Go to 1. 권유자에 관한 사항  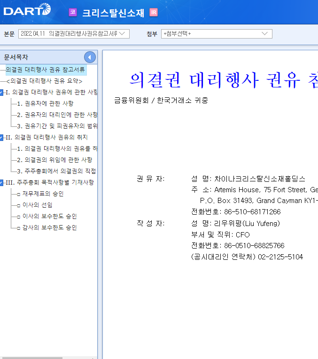[x=46, y=103]
